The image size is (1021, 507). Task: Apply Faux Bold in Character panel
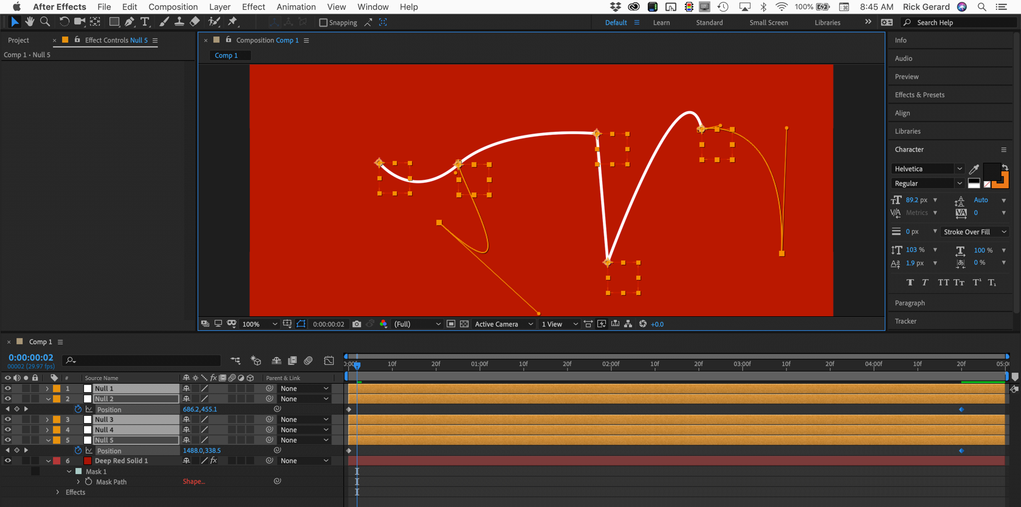[910, 282]
